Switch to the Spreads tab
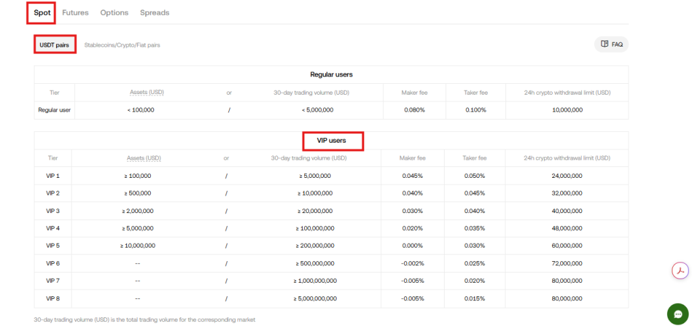 click(x=155, y=13)
